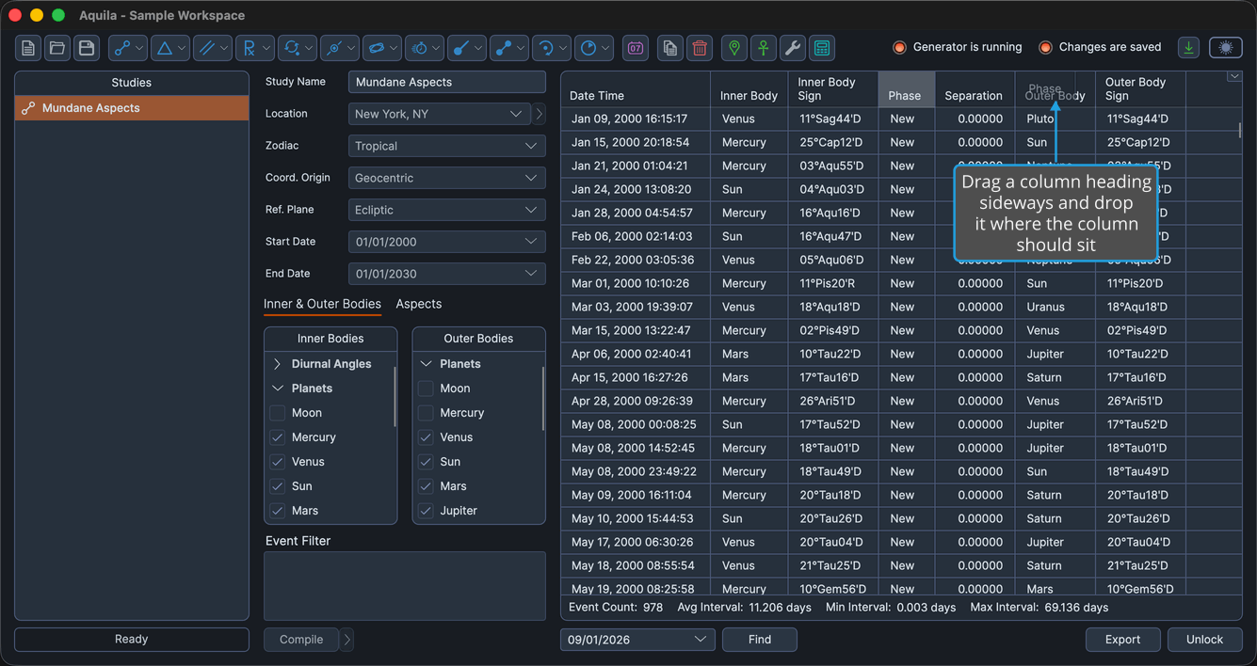Delete with the red trash icon

pyautogui.click(x=700, y=48)
